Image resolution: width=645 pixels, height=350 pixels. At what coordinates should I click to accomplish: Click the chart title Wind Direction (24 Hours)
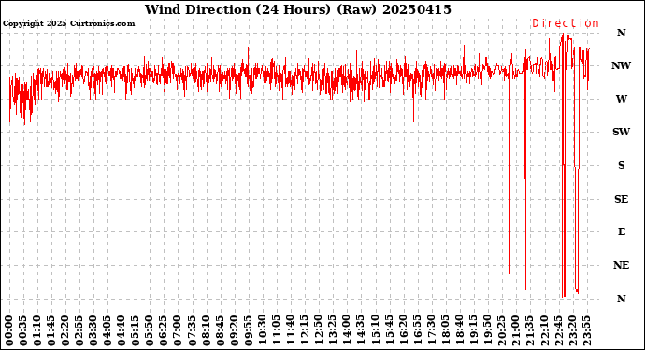pos(237,9)
